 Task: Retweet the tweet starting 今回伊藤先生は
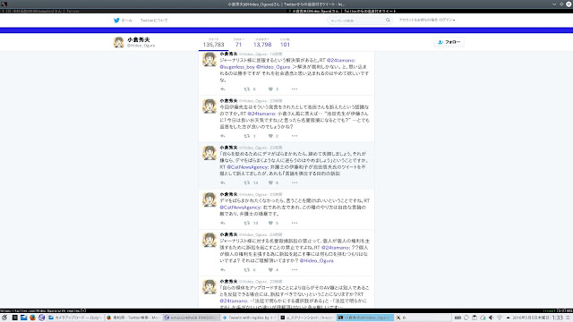(x=247, y=136)
